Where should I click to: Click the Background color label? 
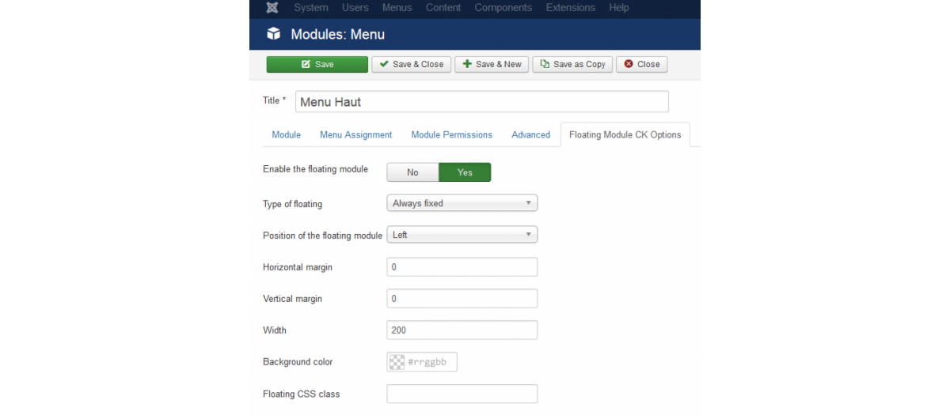click(298, 362)
